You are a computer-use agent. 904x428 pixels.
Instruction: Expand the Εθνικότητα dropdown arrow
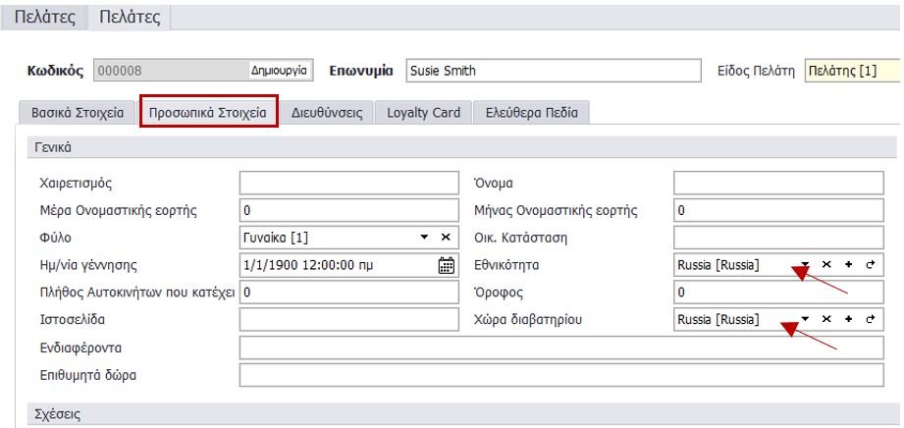click(x=804, y=265)
